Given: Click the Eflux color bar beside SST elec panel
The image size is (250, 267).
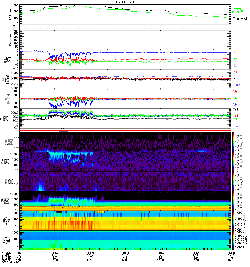Looking at the screenshot, I should [233, 181].
